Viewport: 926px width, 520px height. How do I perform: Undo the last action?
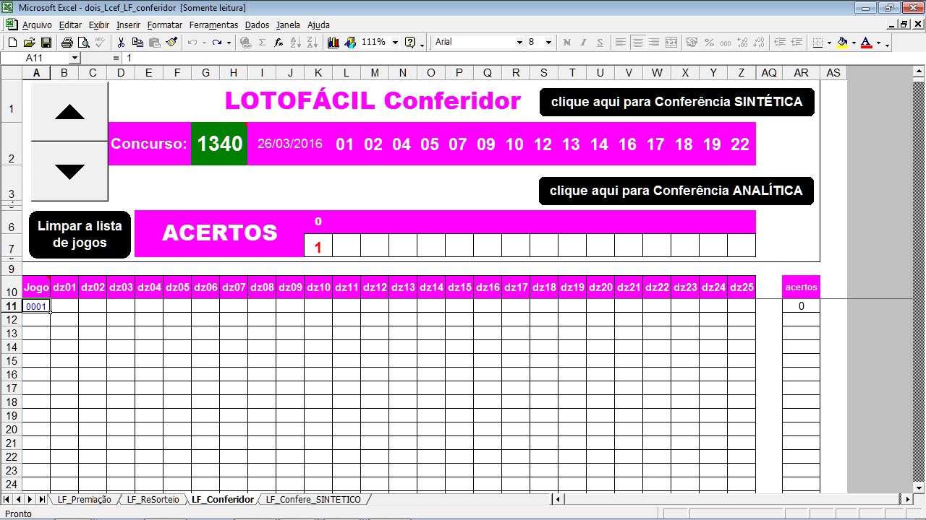pos(192,43)
